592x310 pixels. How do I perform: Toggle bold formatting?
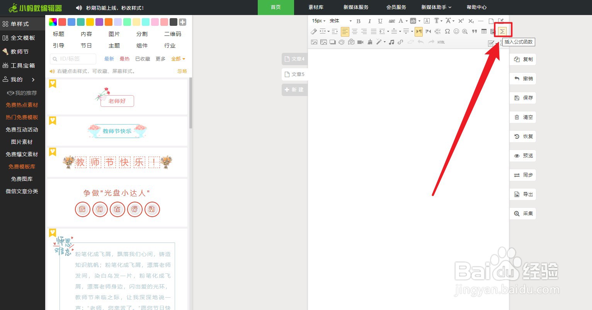(358, 21)
